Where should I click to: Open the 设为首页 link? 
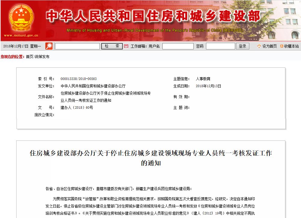click(x=269, y=46)
